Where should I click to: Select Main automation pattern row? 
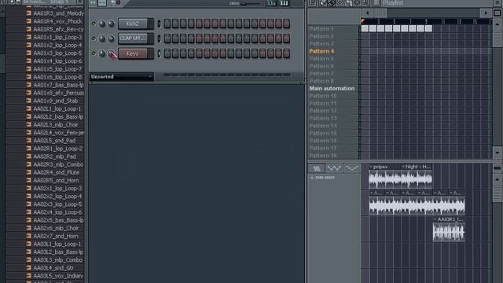point(332,88)
